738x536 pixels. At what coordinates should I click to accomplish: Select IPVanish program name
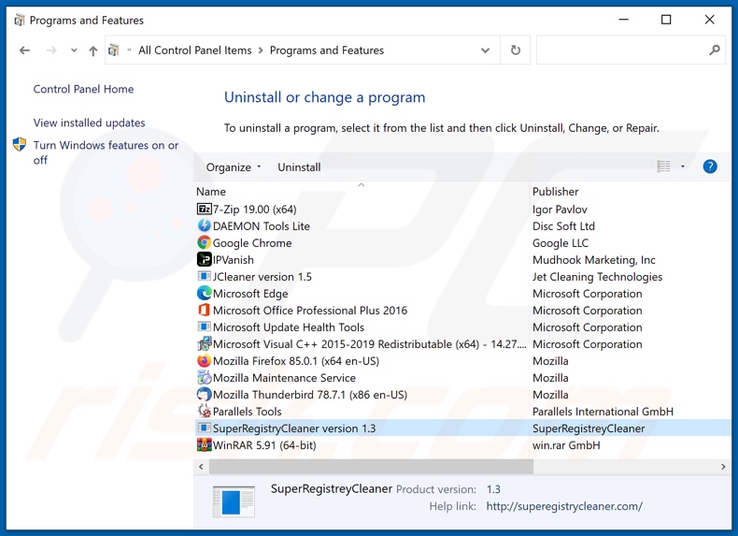tap(233, 260)
